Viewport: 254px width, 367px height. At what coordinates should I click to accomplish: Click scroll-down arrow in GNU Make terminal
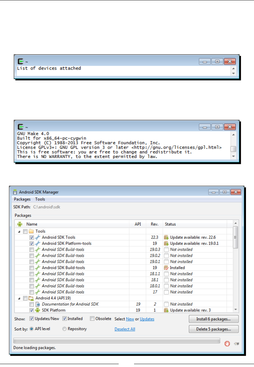[x=233, y=157]
